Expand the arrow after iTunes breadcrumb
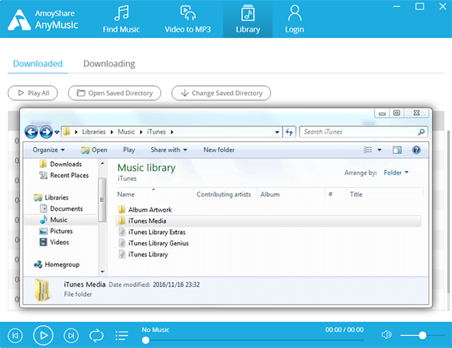452x348 pixels. click(172, 132)
